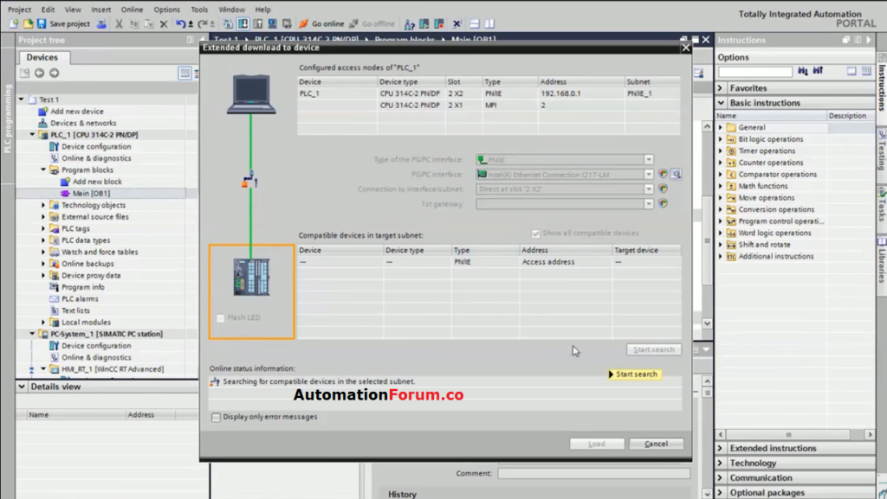Check Display only error messages

pyautogui.click(x=215, y=416)
